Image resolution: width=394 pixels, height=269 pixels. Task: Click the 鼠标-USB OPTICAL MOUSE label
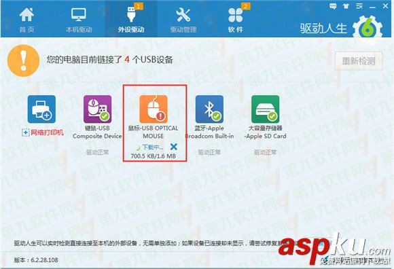154,132
